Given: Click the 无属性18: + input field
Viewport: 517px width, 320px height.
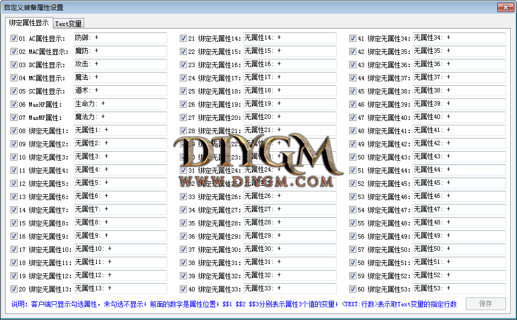Looking at the screenshot, I should pos(290,91).
